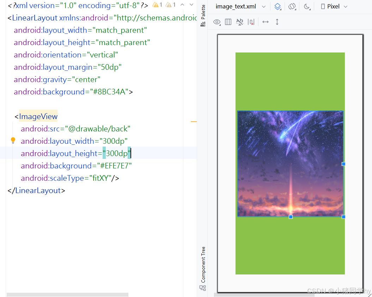Open the Palette side panel

tap(203, 12)
